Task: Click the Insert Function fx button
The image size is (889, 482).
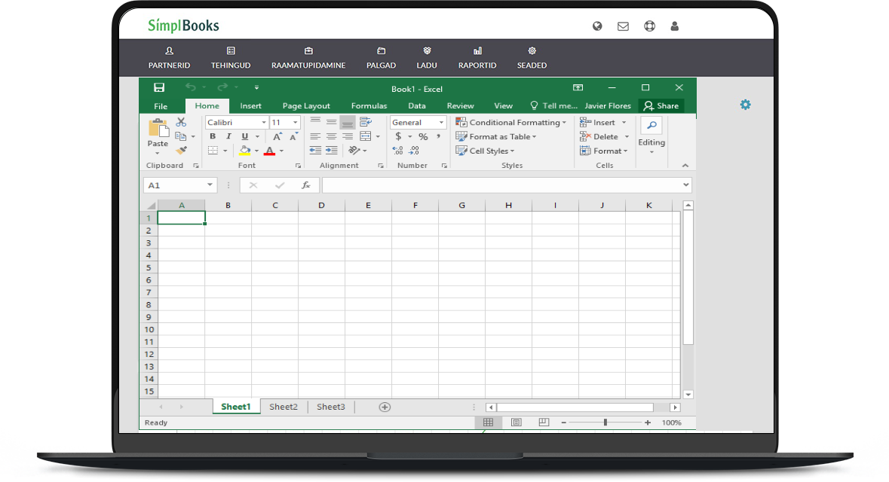Action: coord(306,185)
